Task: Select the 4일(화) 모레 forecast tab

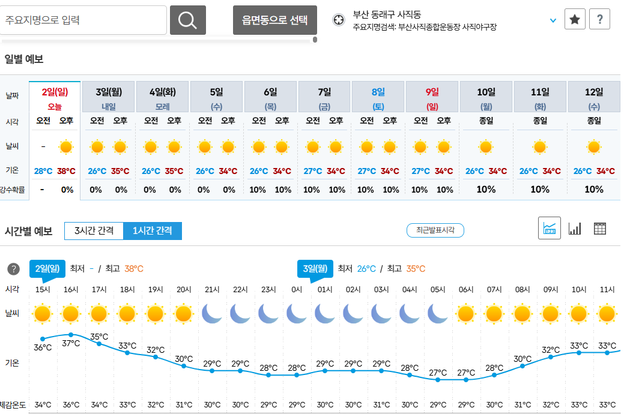Action: point(162,97)
